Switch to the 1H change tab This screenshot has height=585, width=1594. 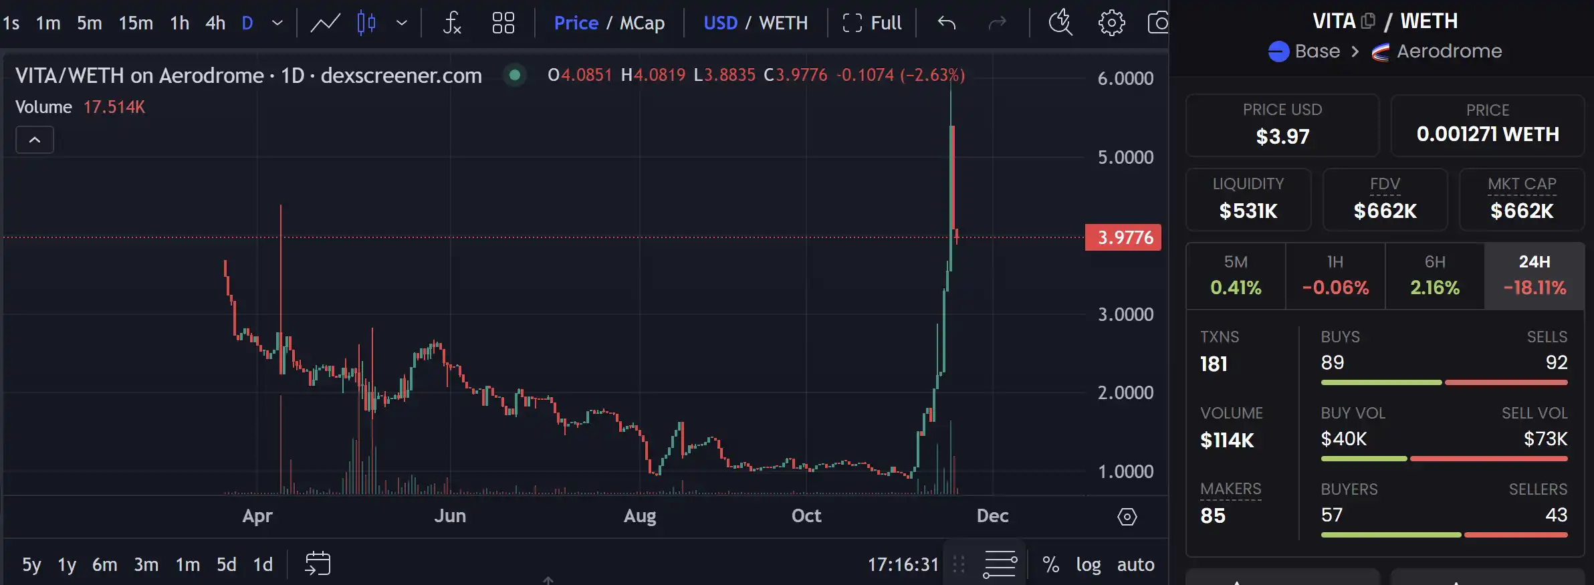[1334, 275]
